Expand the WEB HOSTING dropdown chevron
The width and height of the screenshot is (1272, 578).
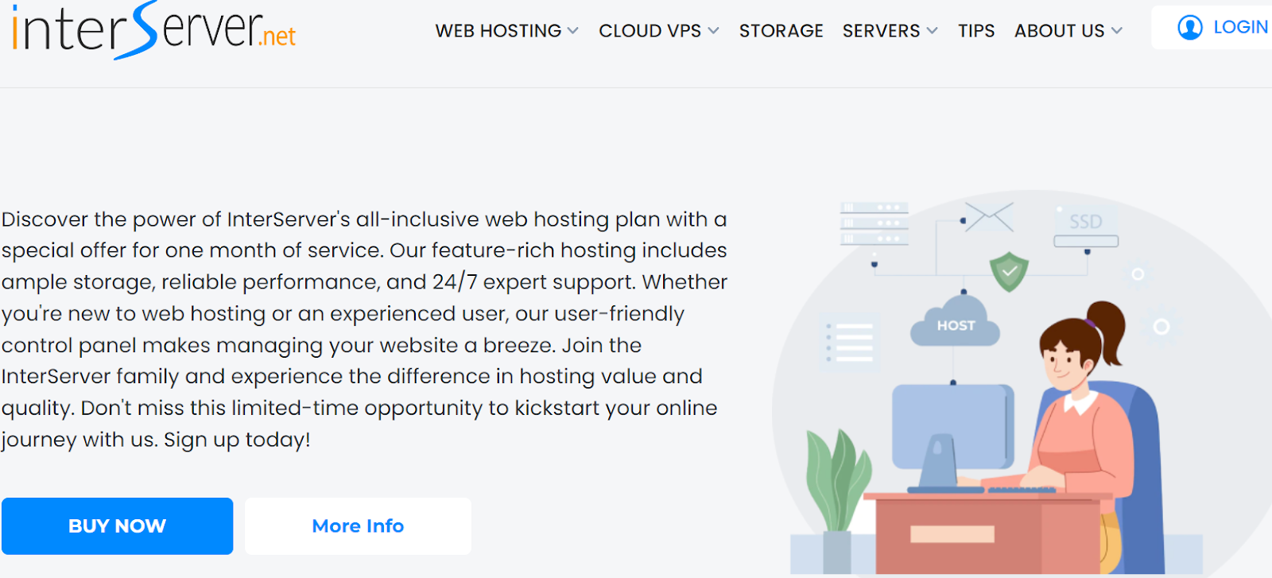pyautogui.click(x=573, y=31)
